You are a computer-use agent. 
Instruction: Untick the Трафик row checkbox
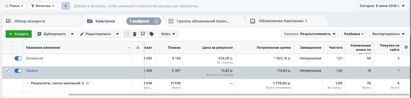[x=8, y=70]
